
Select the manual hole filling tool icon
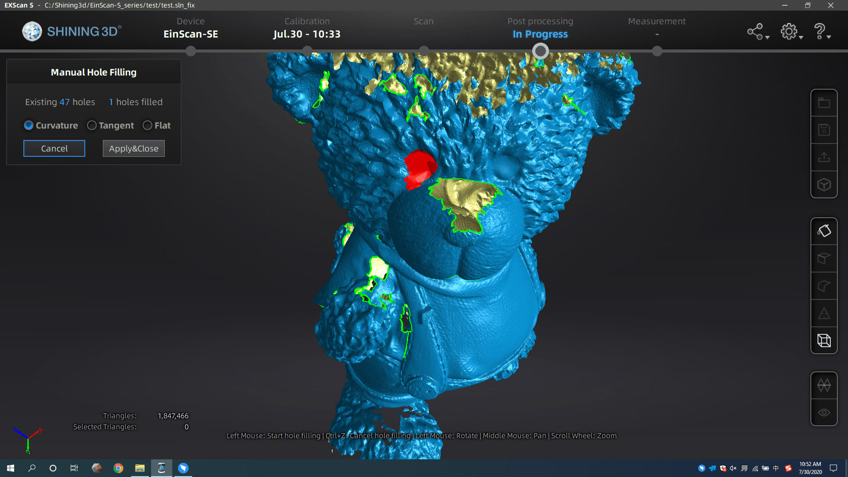pyautogui.click(x=824, y=231)
